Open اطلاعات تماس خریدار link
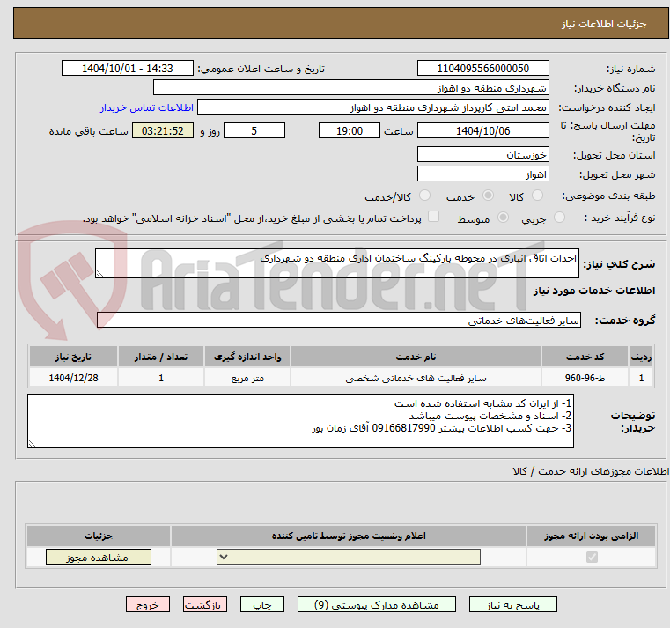This screenshot has width=670, height=628. [146, 107]
